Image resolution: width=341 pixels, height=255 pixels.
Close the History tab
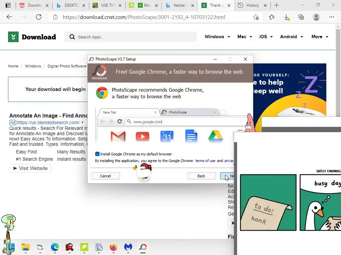pos(265,5)
